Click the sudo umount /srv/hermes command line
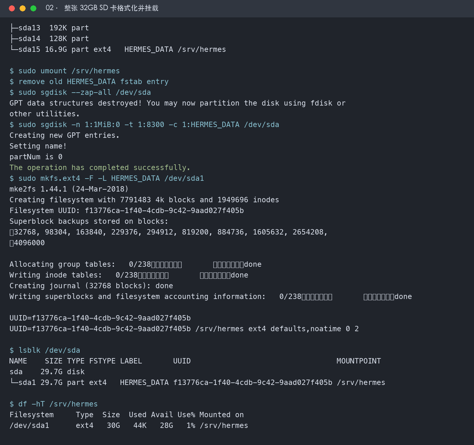This screenshot has width=474, height=445. pyautogui.click(x=65, y=71)
